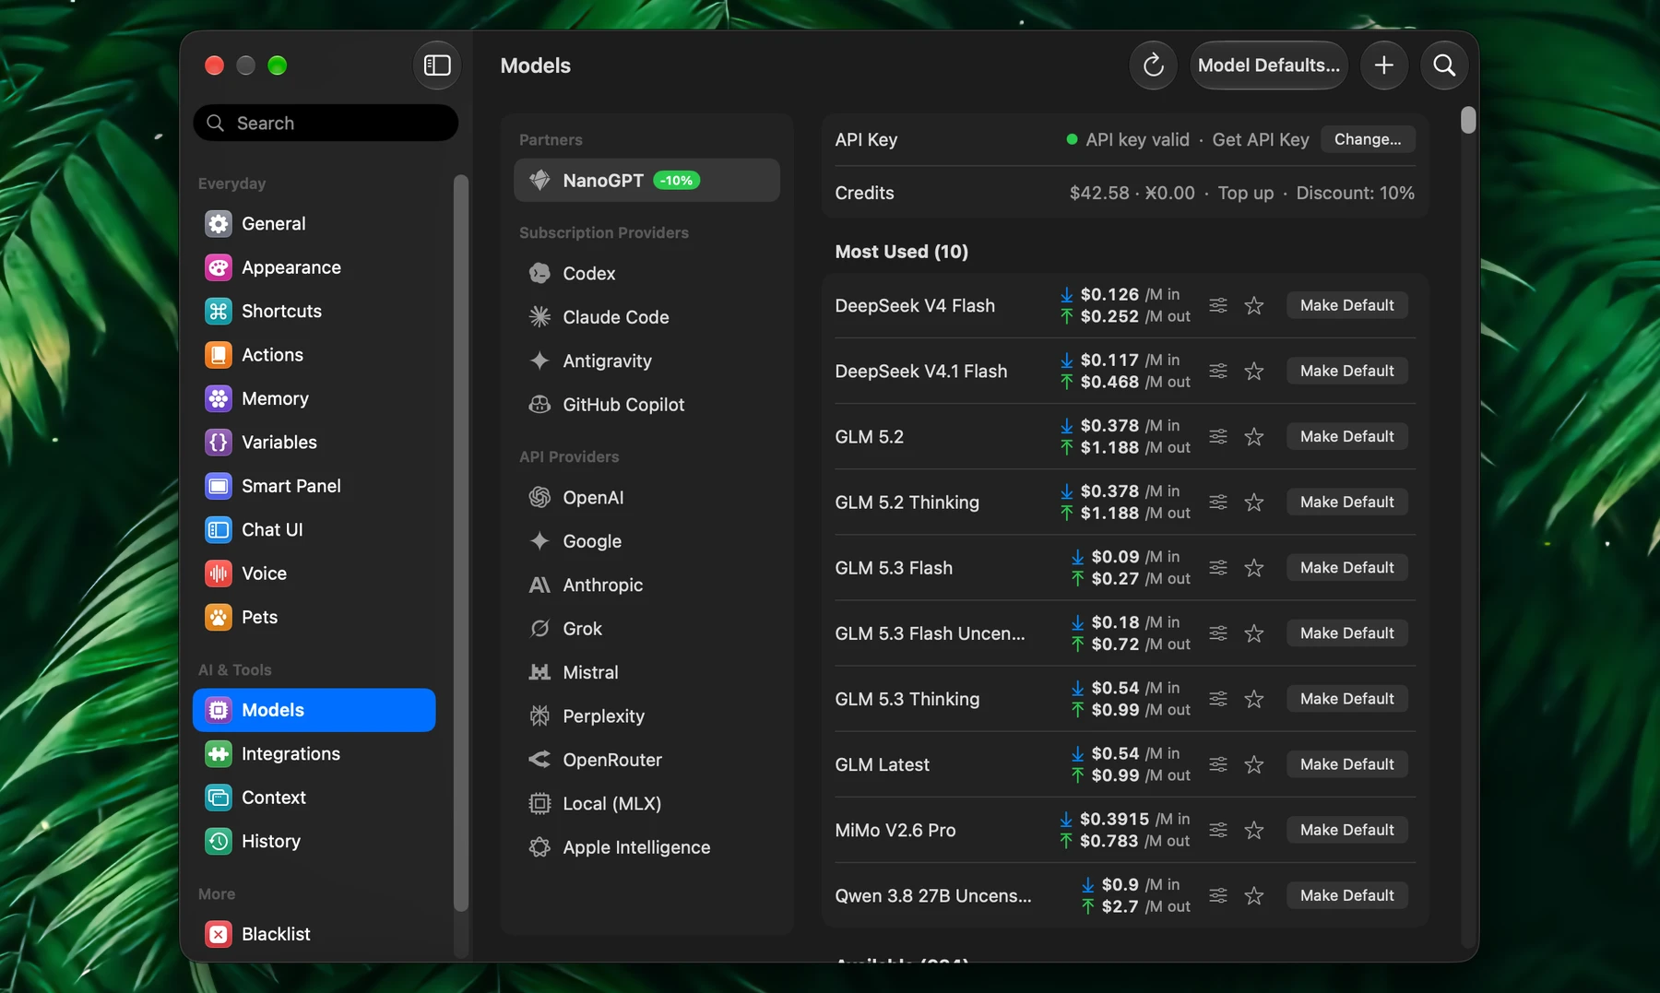Screen dimensions: 1660x993
Task: Click Change to update the API key
Action: pyautogui.click(x=1368, y=139)
